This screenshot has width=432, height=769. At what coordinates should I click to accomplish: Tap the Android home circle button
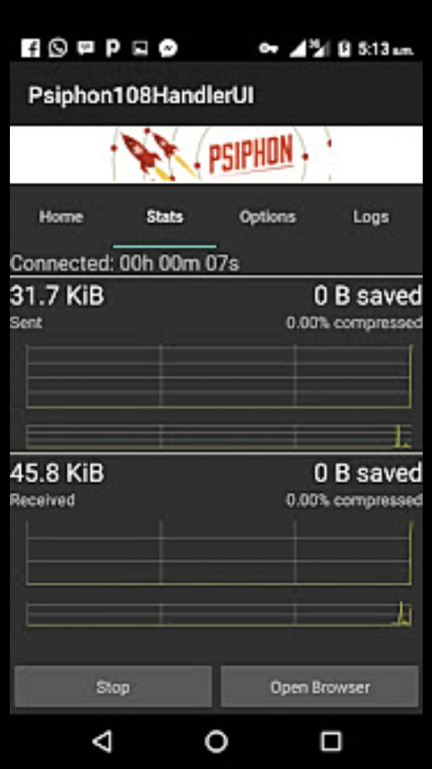(216, 741)
